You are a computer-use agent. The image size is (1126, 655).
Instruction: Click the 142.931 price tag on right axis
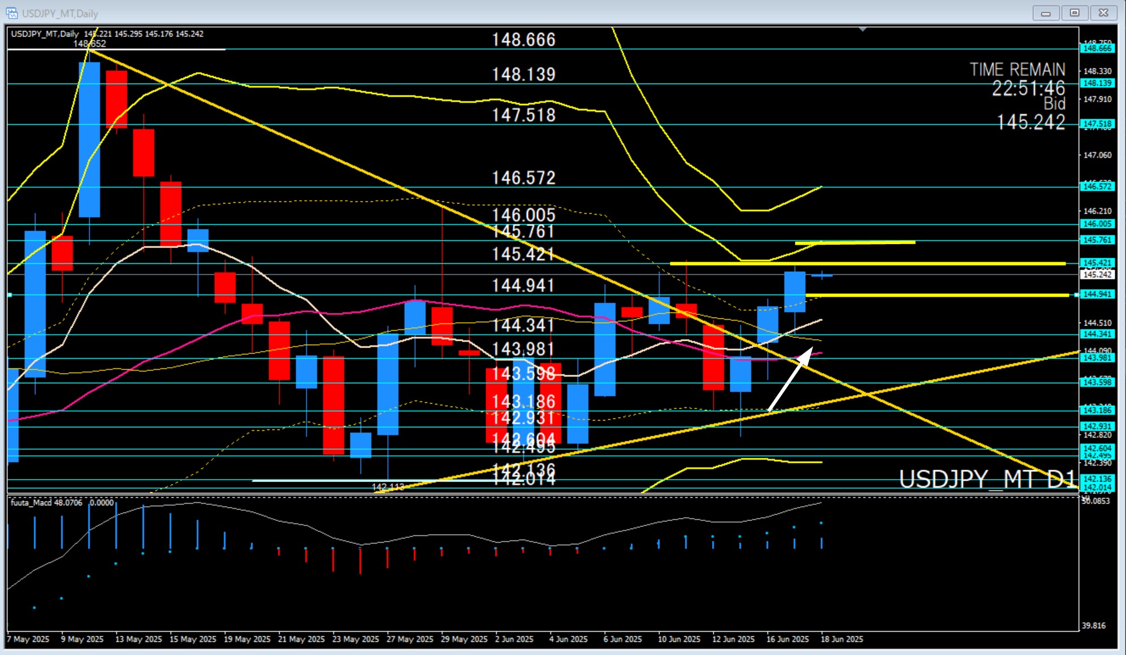point(1097,427)
